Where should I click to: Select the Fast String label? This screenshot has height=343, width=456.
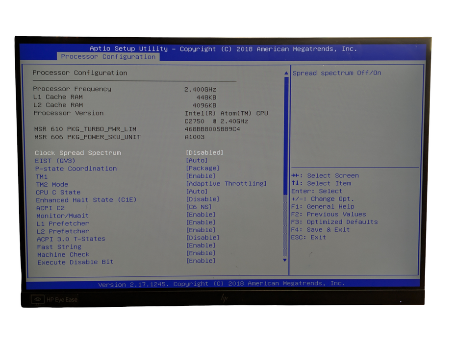(59, 247)
